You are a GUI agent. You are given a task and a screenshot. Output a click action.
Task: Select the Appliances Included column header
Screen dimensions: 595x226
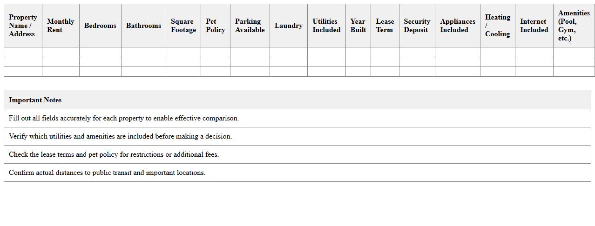[x=457, y=26]
